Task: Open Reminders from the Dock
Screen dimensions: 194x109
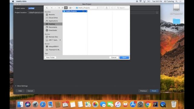Action: click(x=80, y=104)
